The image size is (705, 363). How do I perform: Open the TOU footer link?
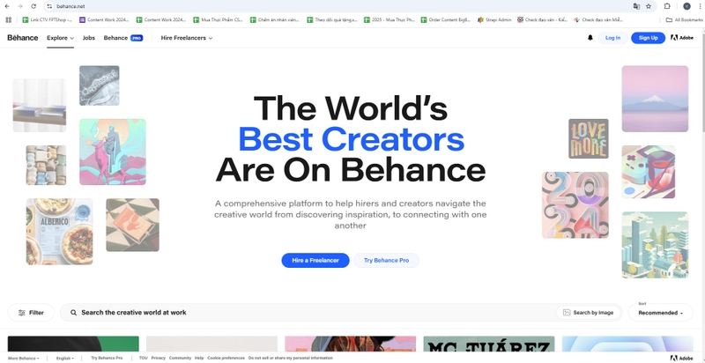(143, 358)
